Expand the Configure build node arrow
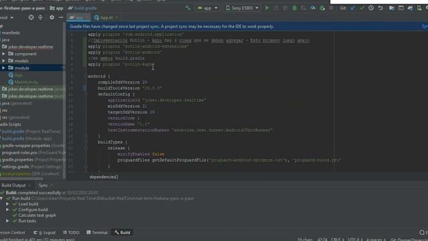 pyautogui.click(x=7, y=210)
